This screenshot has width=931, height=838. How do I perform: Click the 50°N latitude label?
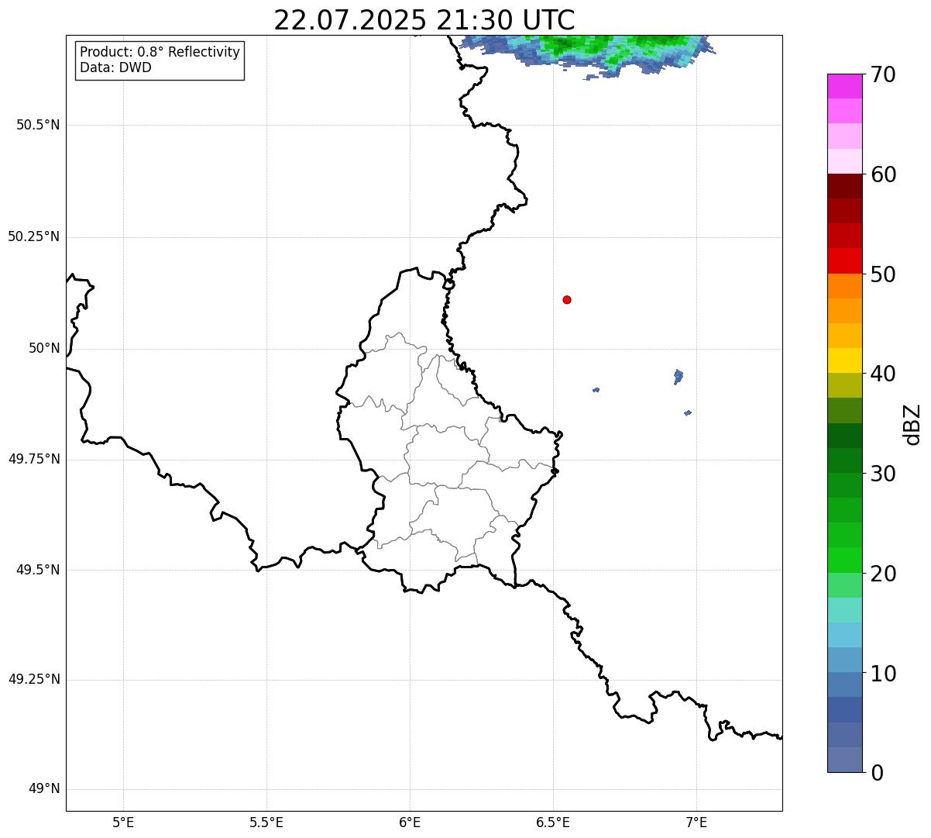click(44, 348)
